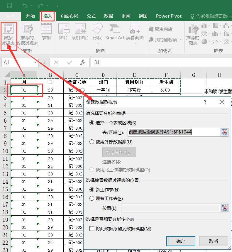
Task: Collapse dialog via Table/Range selector icon
Action: pos(224,132)
